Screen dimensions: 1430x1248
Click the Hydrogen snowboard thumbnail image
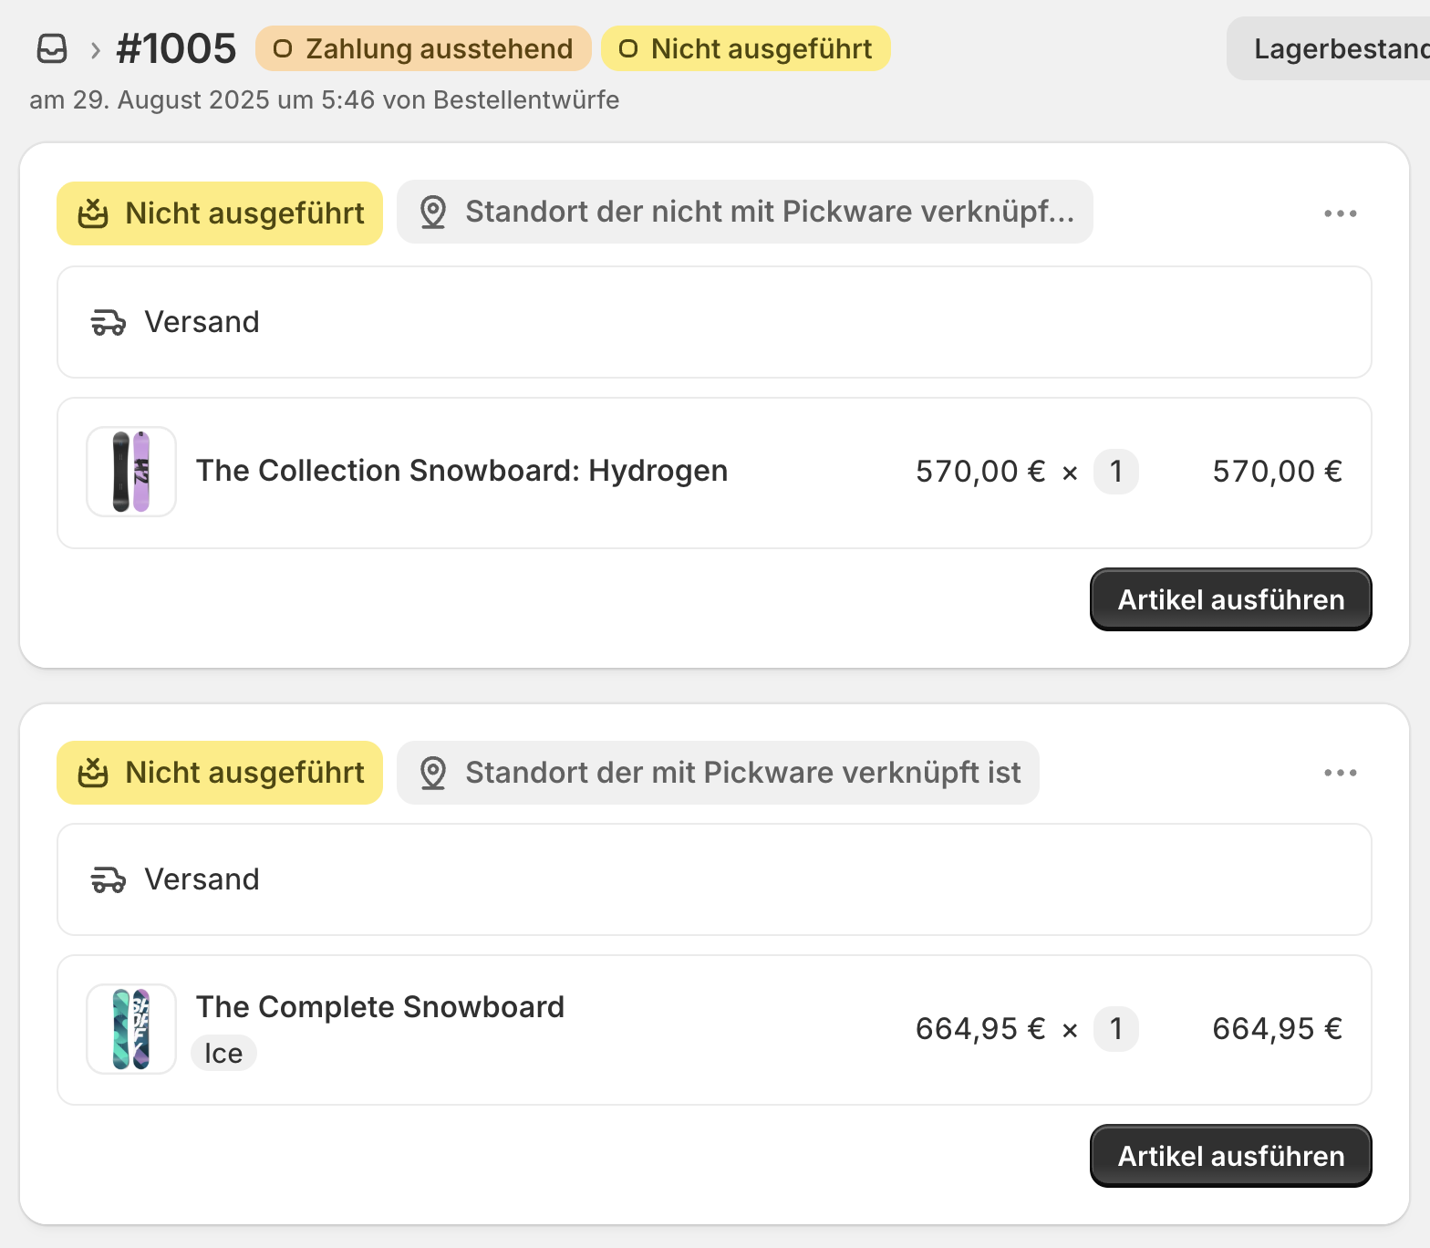point(131,472)
